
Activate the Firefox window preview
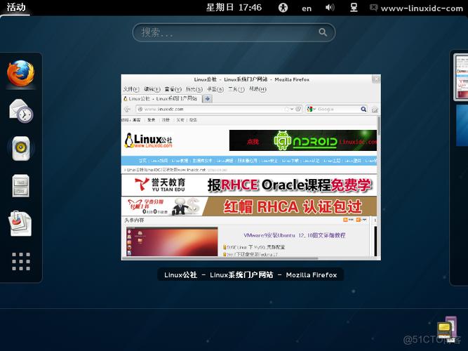pos(250,167)
